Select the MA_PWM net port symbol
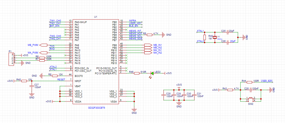285x123 pixels. coord(43,53)
